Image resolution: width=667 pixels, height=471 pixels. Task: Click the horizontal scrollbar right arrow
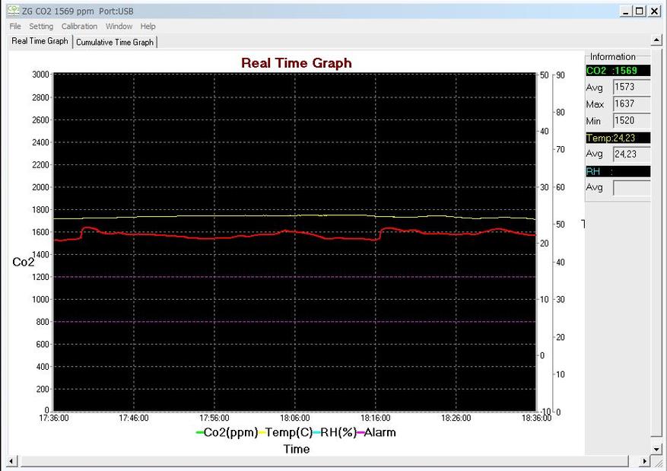(x=644, y=461)
